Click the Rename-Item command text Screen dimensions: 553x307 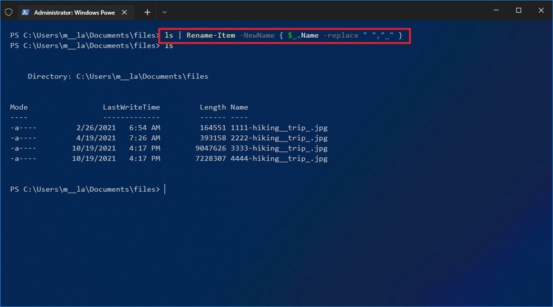pyautogui.click(x=211, y=36)
